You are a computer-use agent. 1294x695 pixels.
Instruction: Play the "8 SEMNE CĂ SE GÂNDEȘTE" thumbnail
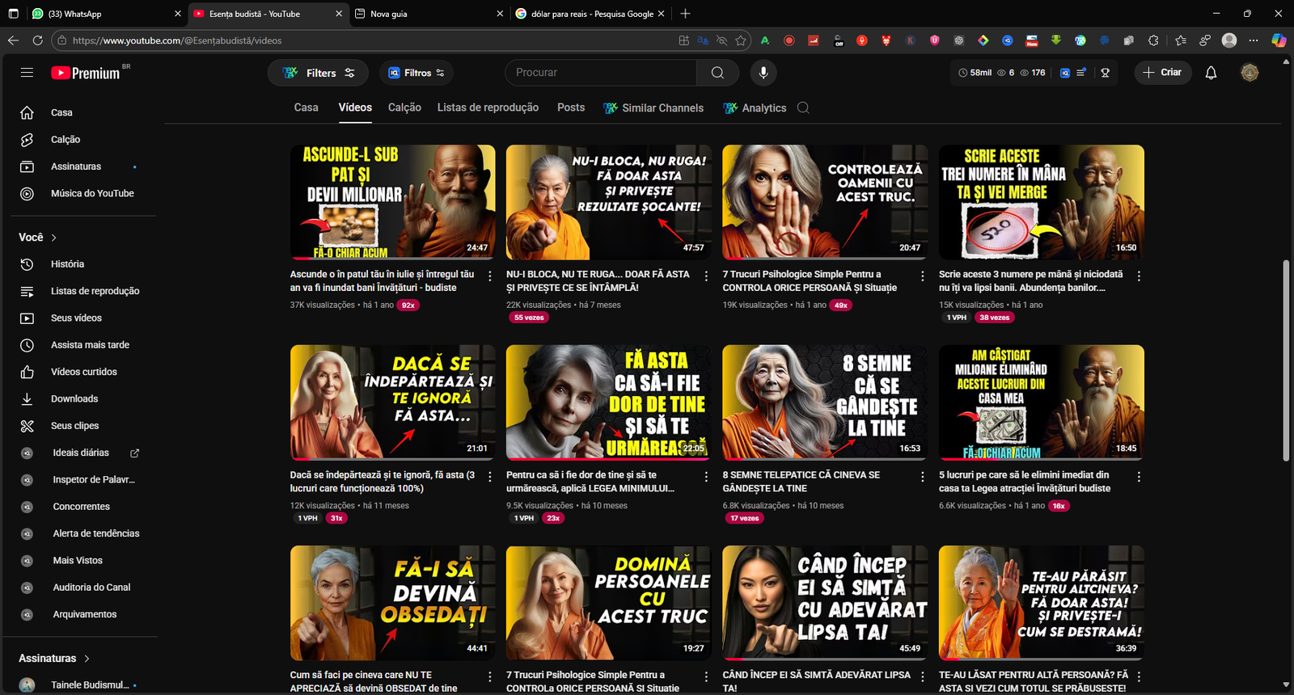point(825,402)
